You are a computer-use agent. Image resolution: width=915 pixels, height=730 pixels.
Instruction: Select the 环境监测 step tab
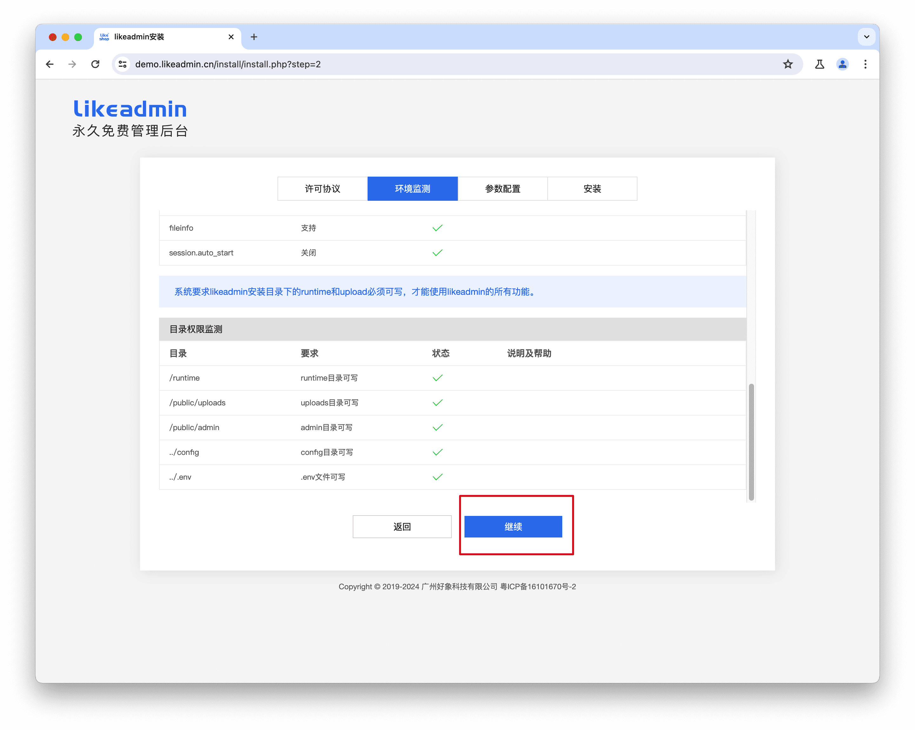click(x=412, y=189)
